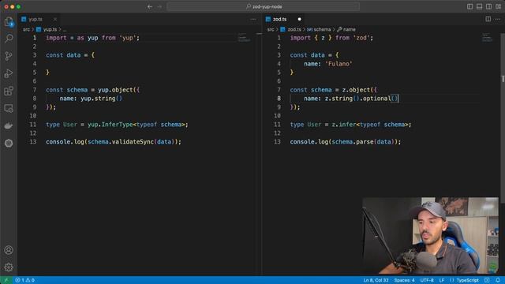This screenshot has height=284, width=505.
Task: Click z.string on line 8 in zod.ts
Action: click(339, 99)
